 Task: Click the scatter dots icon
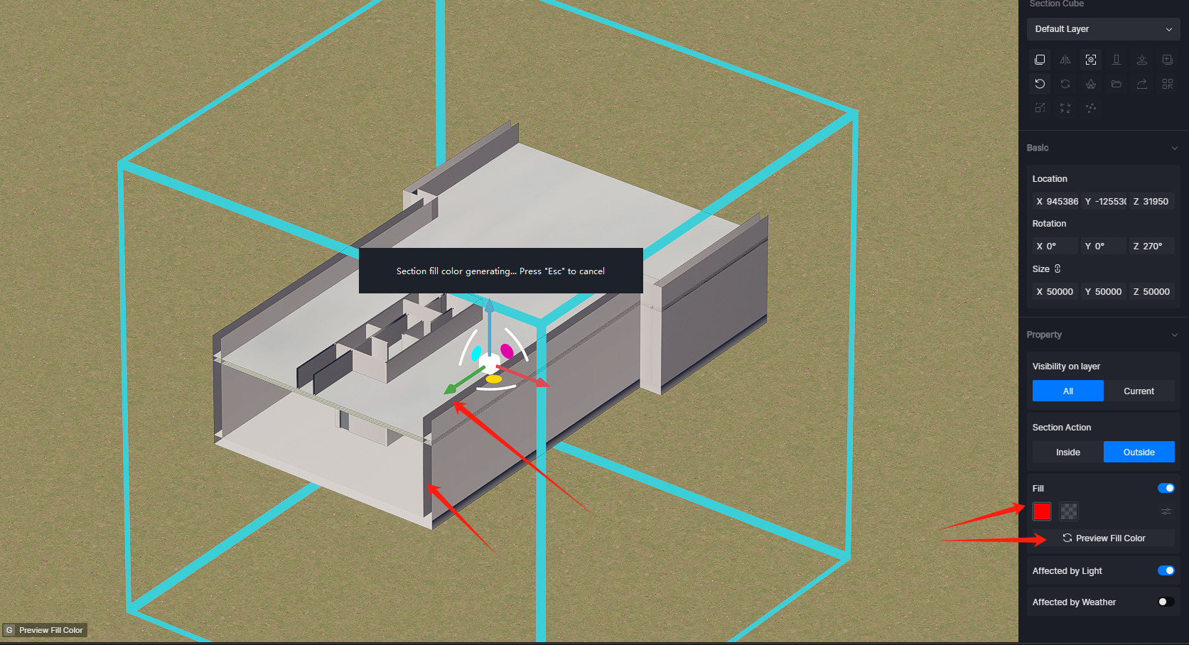tap(1091, 108)
